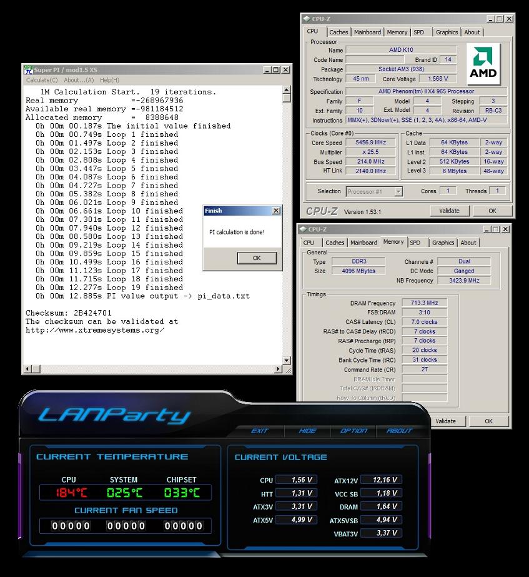
Task: Close the Finish dialog with X
Action: (x=276, y=211)
